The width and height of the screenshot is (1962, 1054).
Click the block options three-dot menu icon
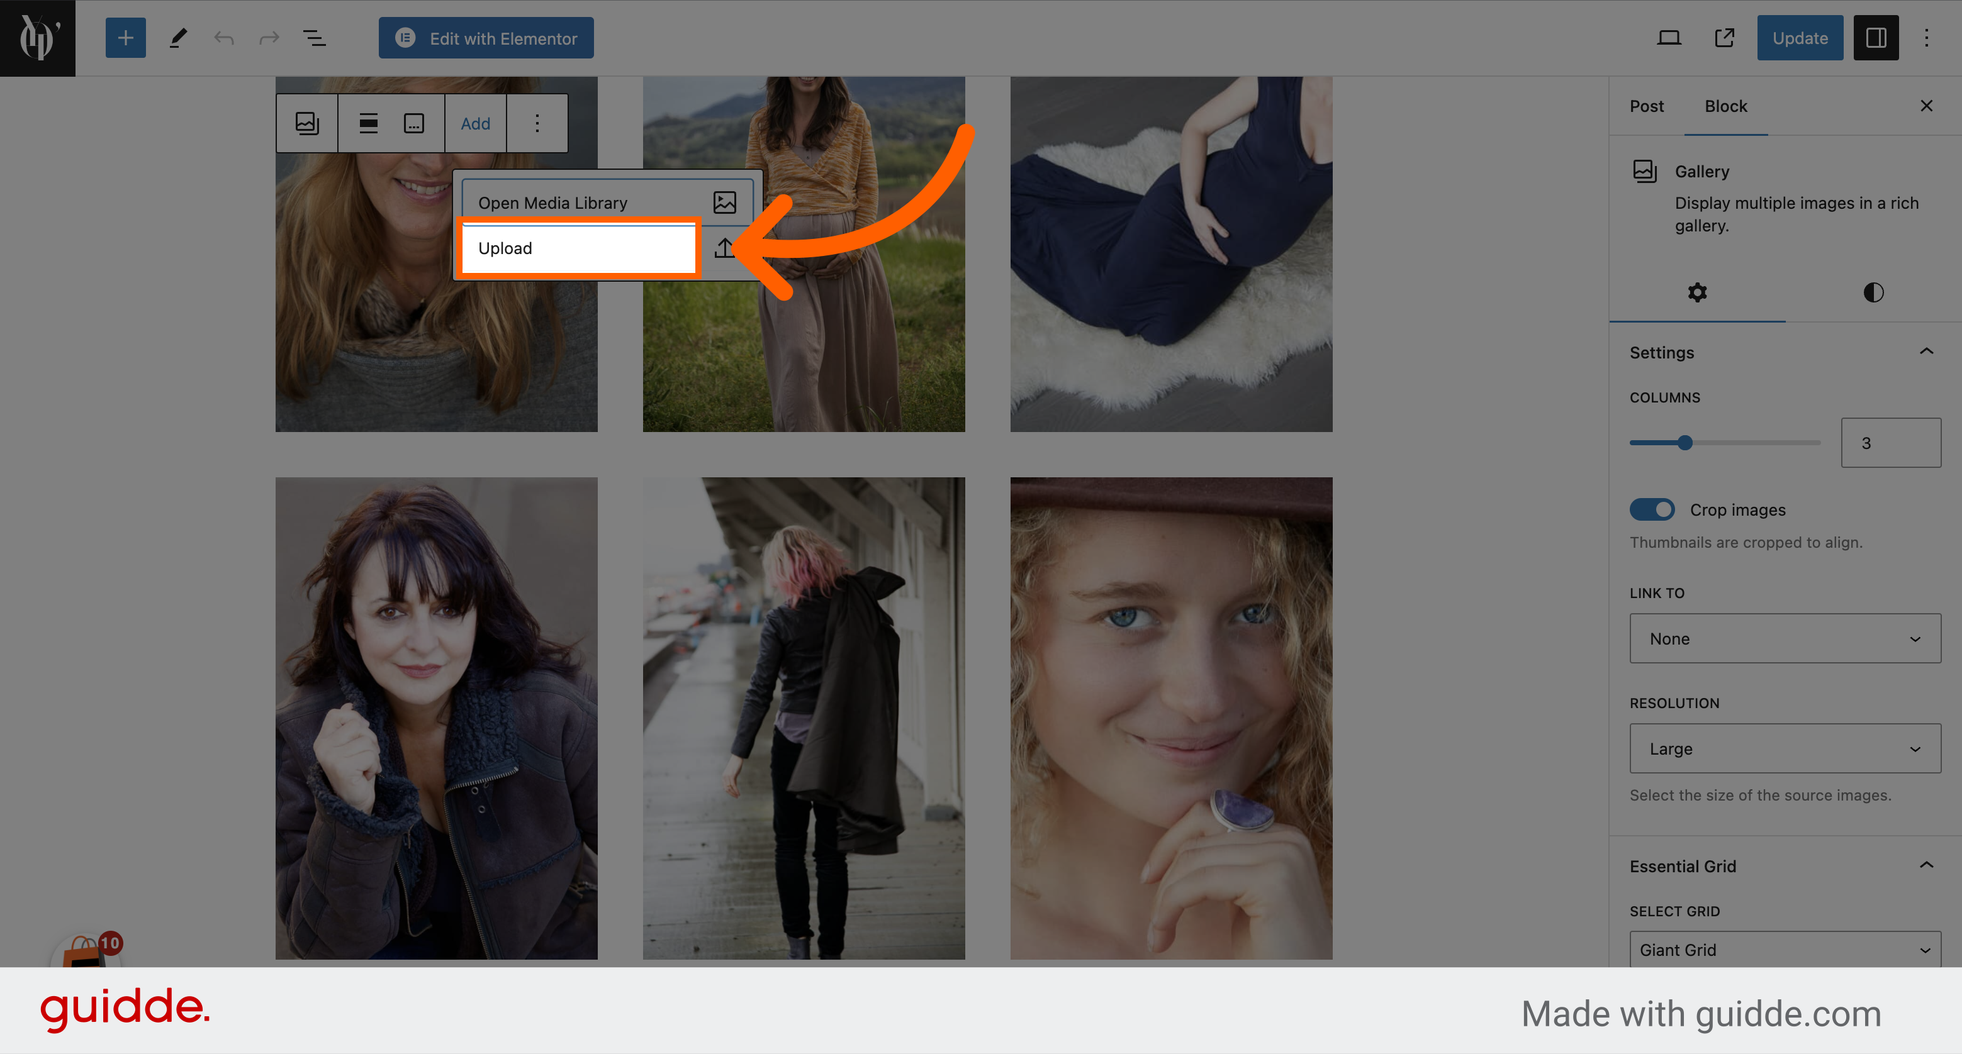click(x=536, y=123)
